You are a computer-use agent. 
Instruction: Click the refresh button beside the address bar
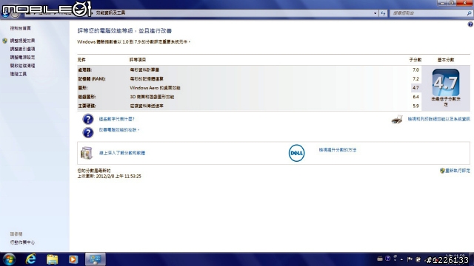pyautogui.click(x=384, y=13)
